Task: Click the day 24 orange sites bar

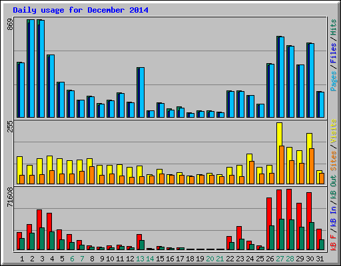Action: point(252,172)
